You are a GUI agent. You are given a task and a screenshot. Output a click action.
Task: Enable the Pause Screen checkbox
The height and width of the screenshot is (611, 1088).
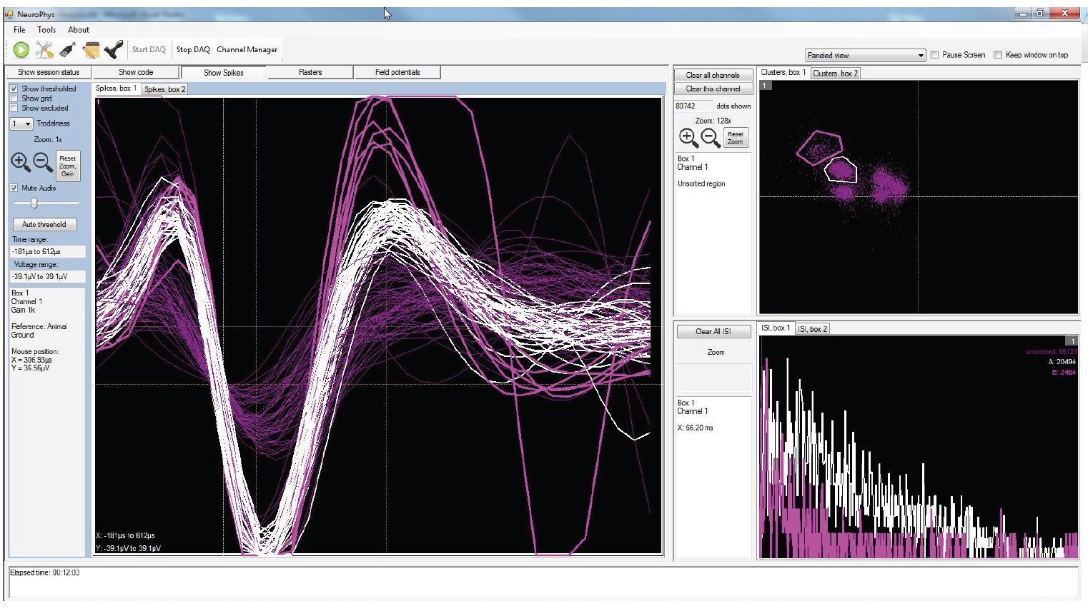coord(934,55)
